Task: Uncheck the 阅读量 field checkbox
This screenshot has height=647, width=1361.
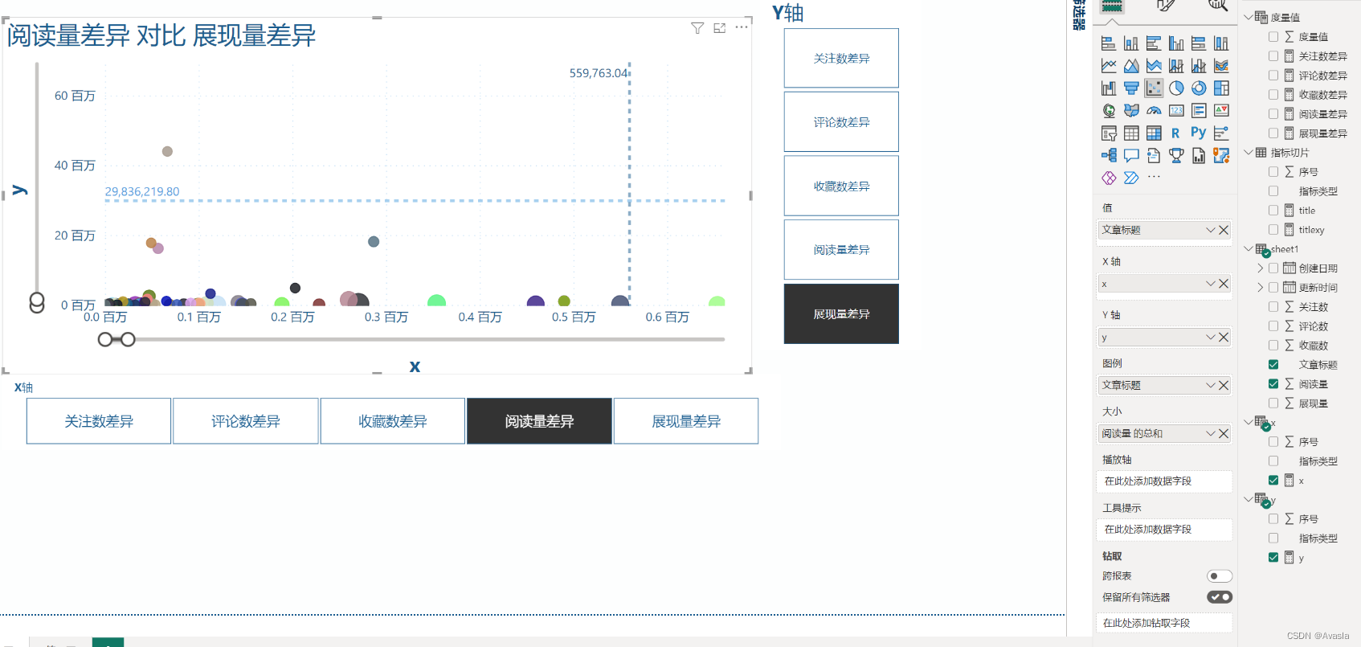Action: coord(1273,384)
